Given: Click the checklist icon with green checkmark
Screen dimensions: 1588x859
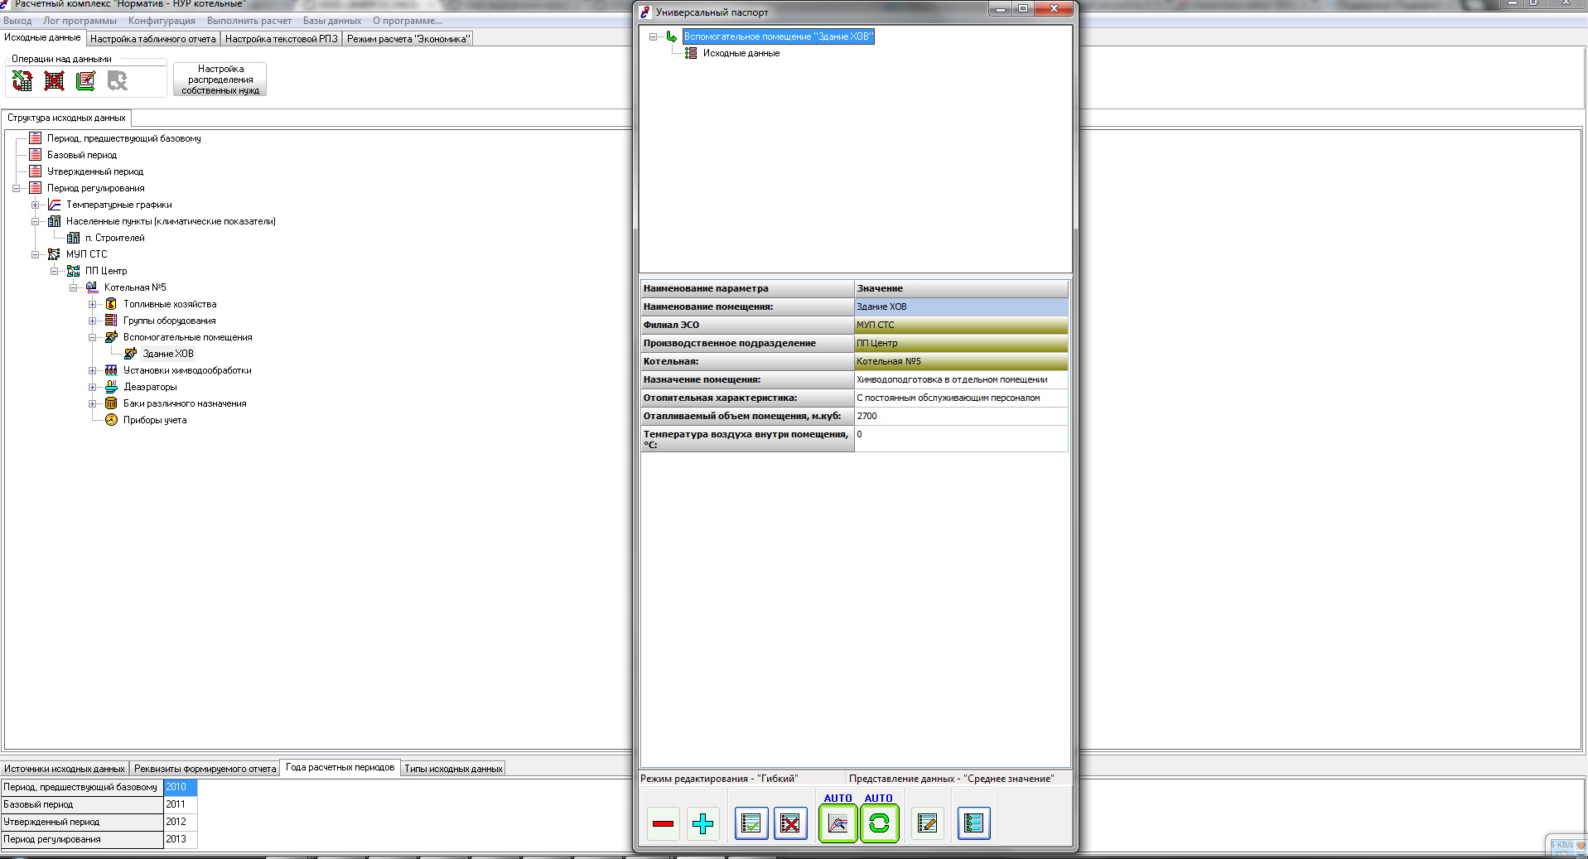Looking at the screenshot, I should (x=751, y=823).
